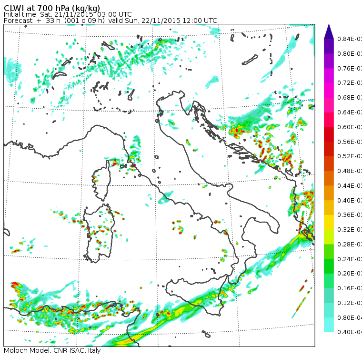Click the 'Initial time Sat, 21/11/2015 03:00 UTC' line
362x357 pixels.
68,15
